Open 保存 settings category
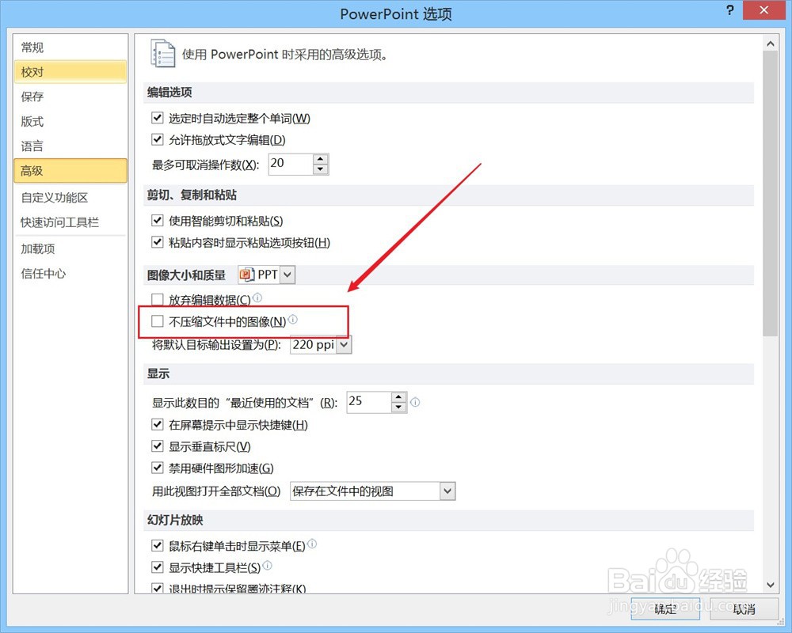Screen dimensions: 792x633 [70, 97]
